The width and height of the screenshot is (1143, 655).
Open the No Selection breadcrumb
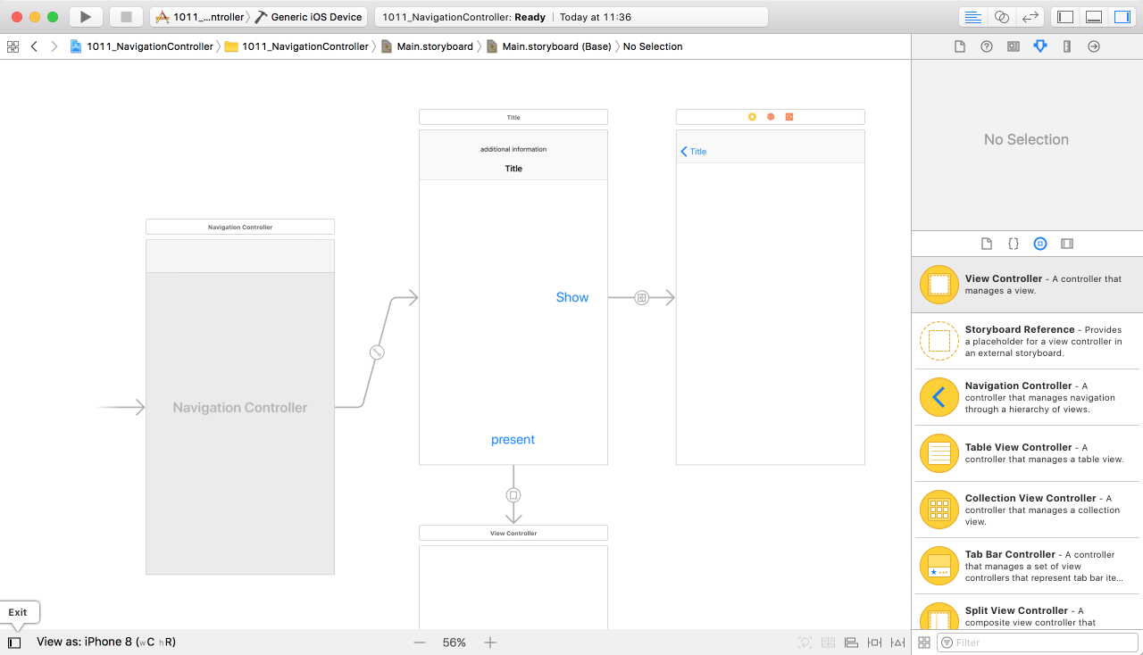click(653, 46)
